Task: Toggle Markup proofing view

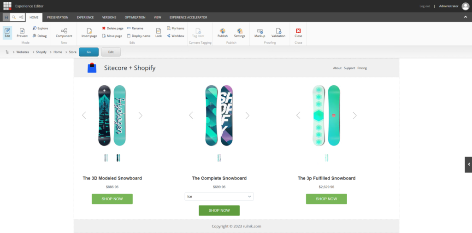Action: coord(260,32)
